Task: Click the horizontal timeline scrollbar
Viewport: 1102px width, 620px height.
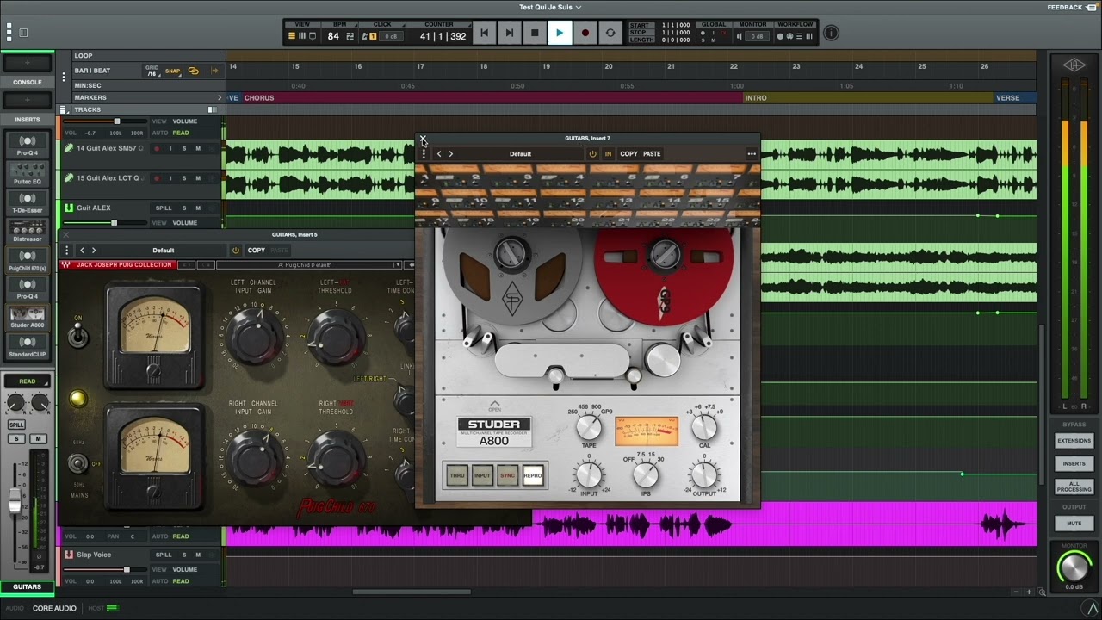Action: click(412, 592)
